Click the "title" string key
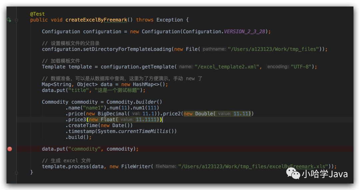The width and height of the screenshot is (360, 190). tap(79, 90)
